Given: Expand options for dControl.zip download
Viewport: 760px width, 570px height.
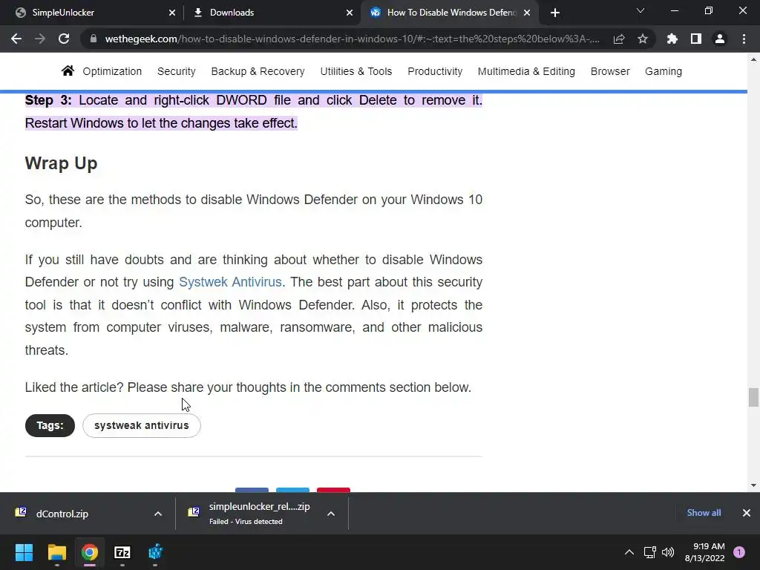Looking at the screenshot, I should tap(158, 514).
